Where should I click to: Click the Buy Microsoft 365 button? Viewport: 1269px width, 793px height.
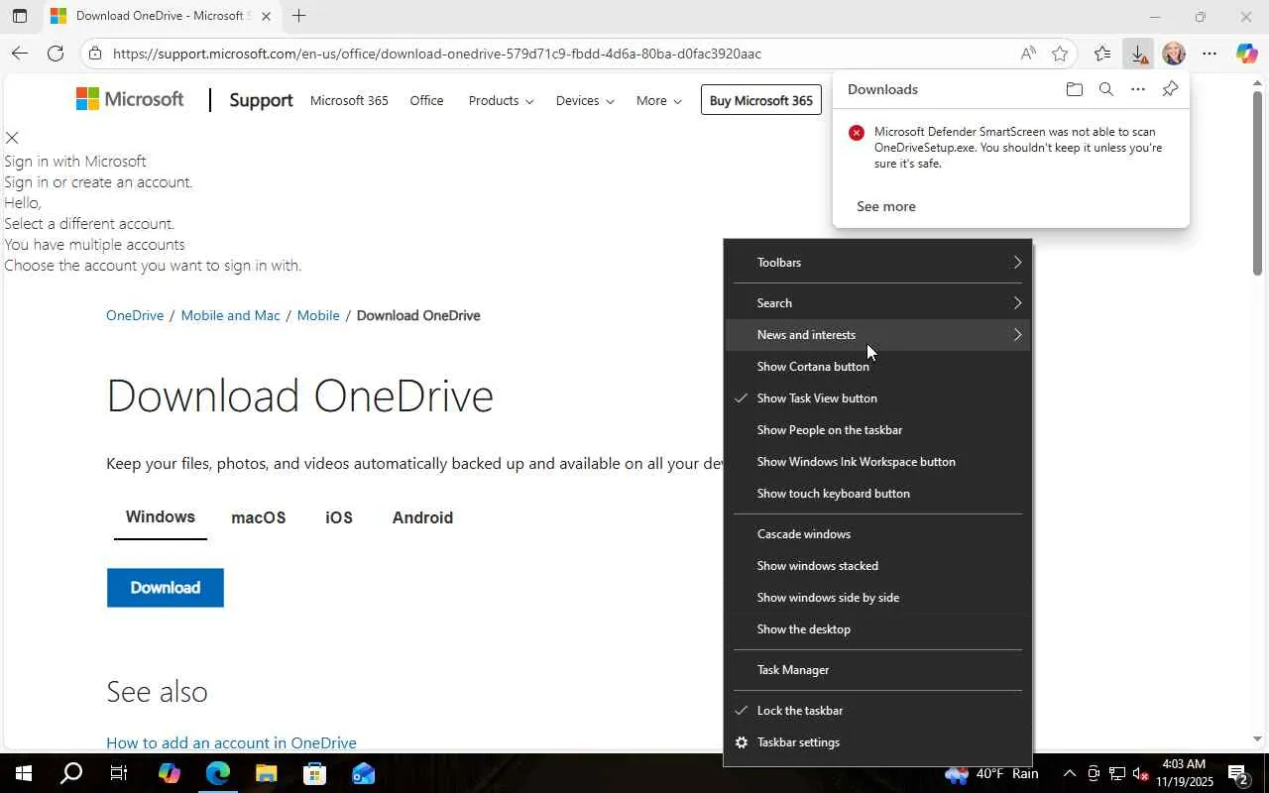[761, 100]
